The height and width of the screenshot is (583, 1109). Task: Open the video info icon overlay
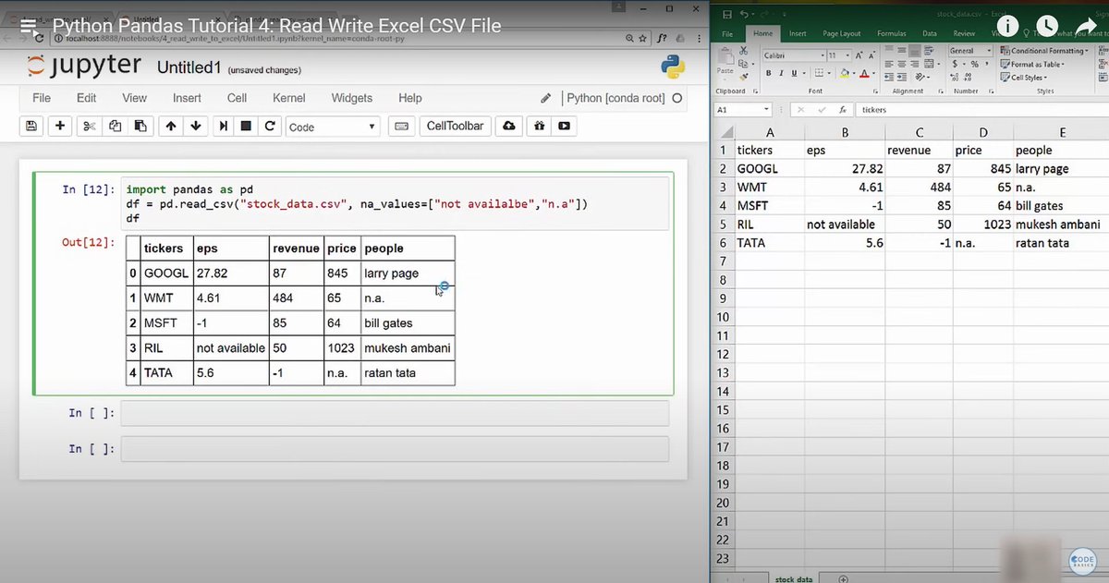pyautogui.click(x=1006, y=26)
